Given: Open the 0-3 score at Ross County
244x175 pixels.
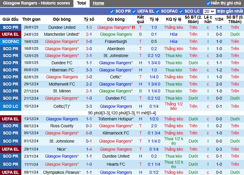Looking at the screenshot, I should (x=89, y=126).
